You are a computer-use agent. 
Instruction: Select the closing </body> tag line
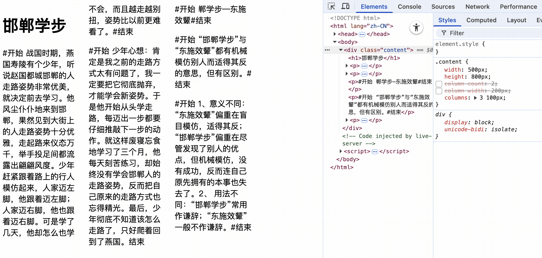(x=348, y=159)
